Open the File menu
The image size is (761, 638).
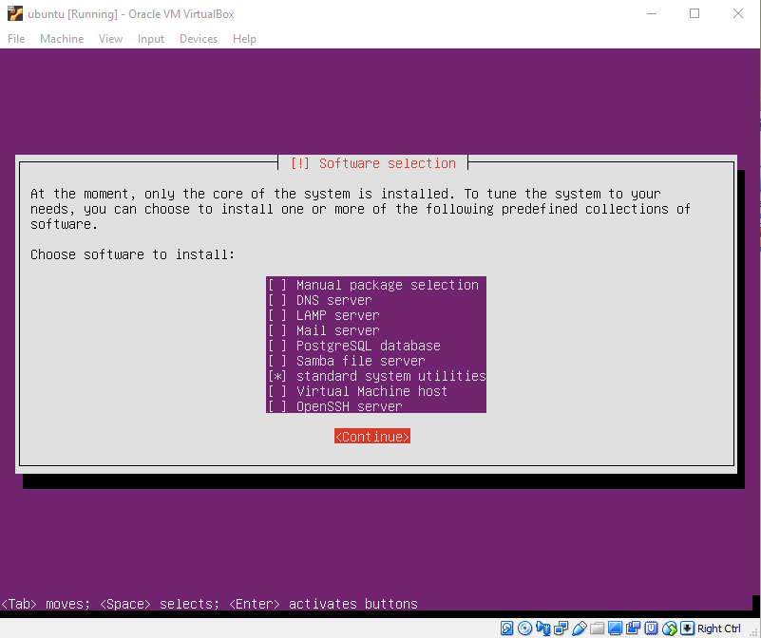pos(16,39)
